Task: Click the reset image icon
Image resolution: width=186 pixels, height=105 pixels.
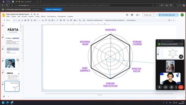Action: tap(84, 20)
